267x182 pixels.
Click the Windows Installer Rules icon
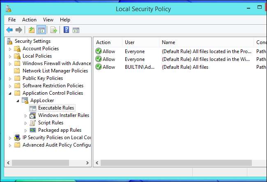pyautogui.click(x=33, y=115)
